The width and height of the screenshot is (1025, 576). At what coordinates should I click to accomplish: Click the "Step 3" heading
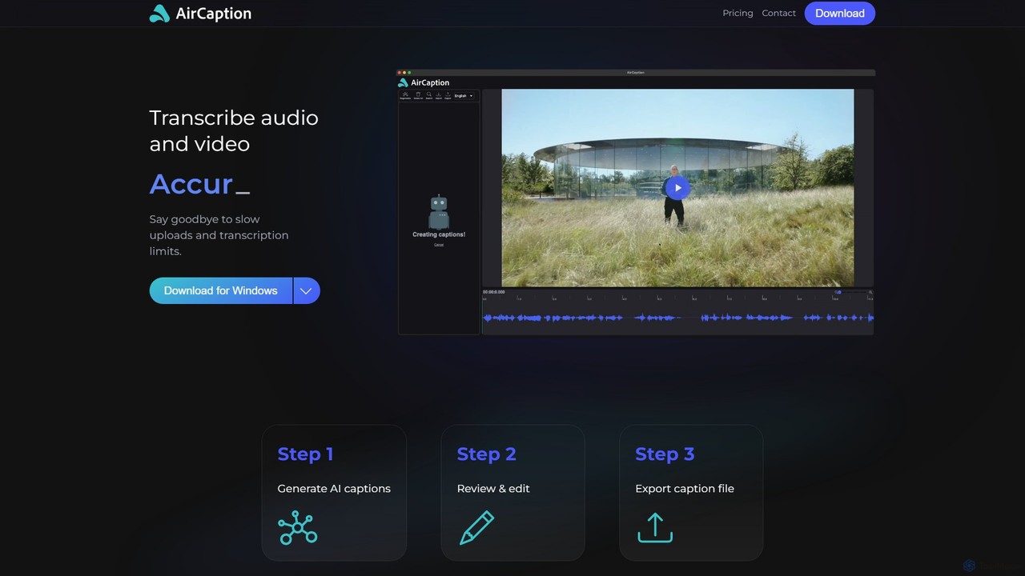[x=665, y=454]
